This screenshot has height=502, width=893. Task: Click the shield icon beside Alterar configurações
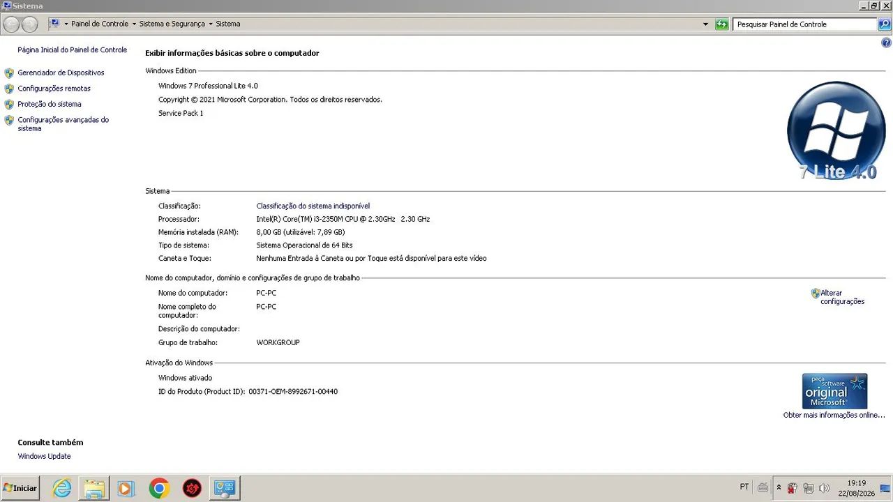816,294
